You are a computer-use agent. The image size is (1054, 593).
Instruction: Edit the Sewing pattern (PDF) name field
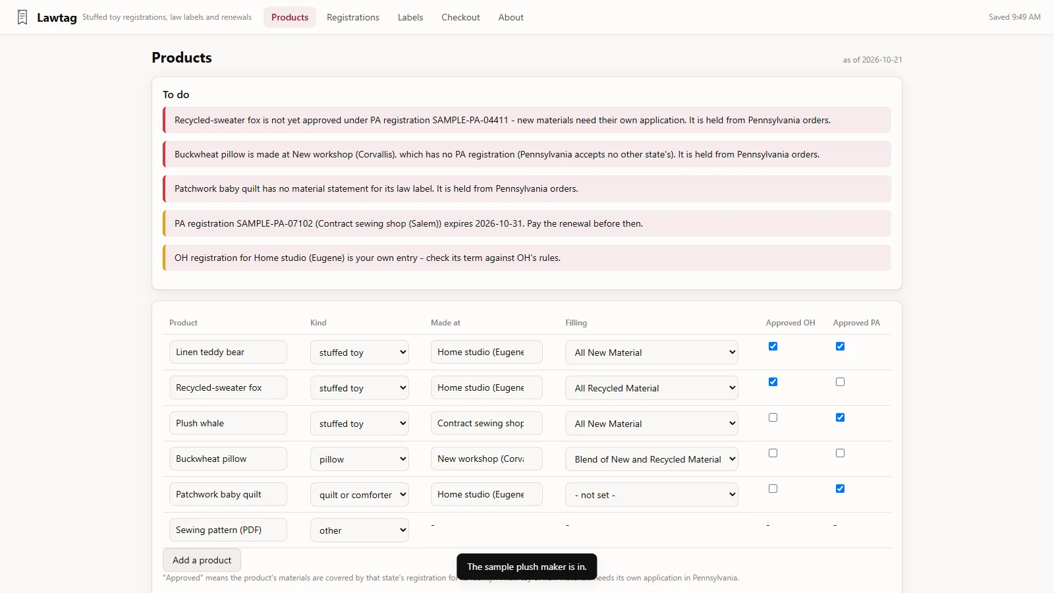click(x=228, y=530)
